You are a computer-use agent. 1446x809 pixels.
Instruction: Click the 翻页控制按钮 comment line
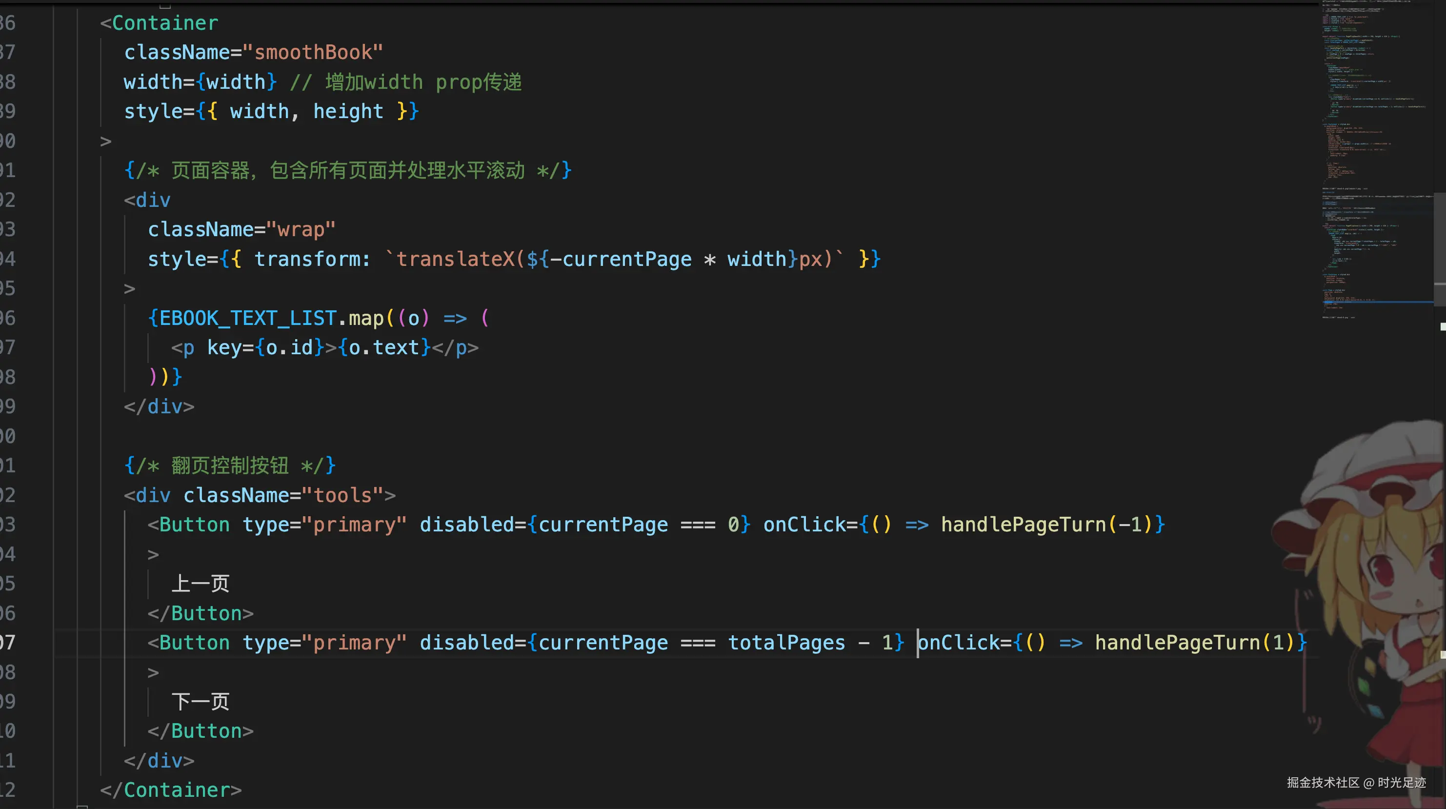point(230,465)
